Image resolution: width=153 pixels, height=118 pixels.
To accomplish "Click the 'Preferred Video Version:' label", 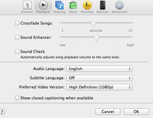I will tap(42, 87).
